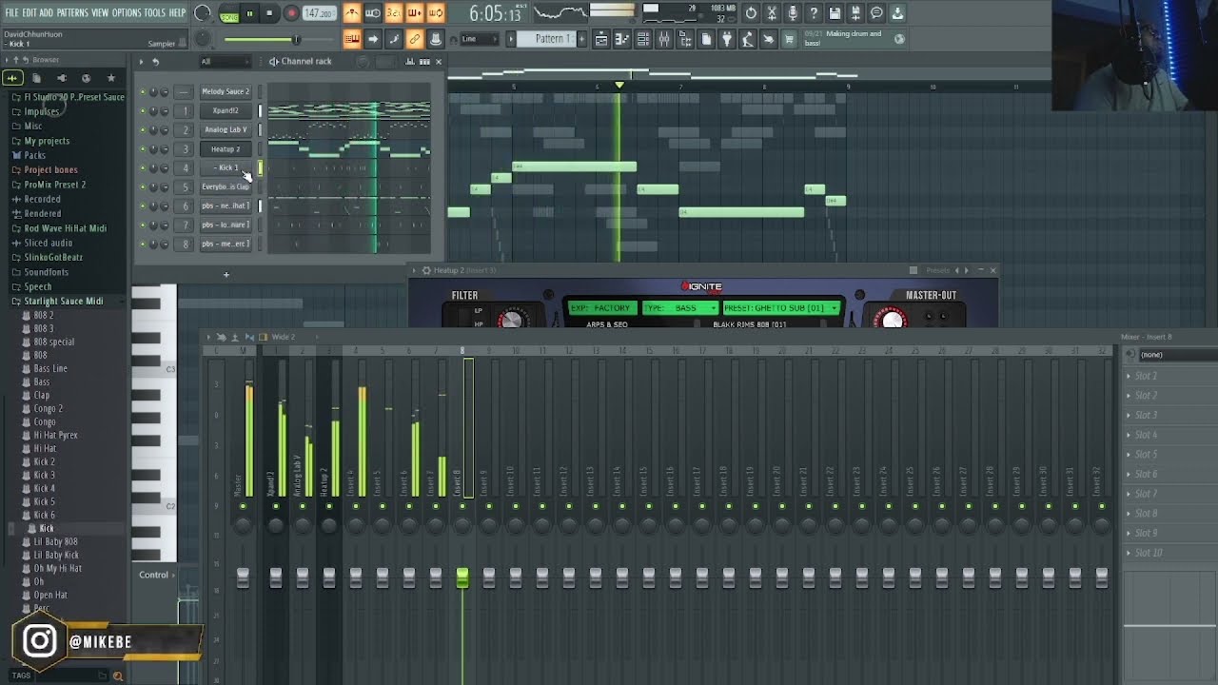Mute the Analog Lab V channel LED
This screenshot has height=685, width=1218.
(143, 129)
